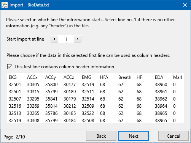Viewport: 191px width, 143px height.
Task: Select the ACCz column header
Action: click(x=68, y=77)
